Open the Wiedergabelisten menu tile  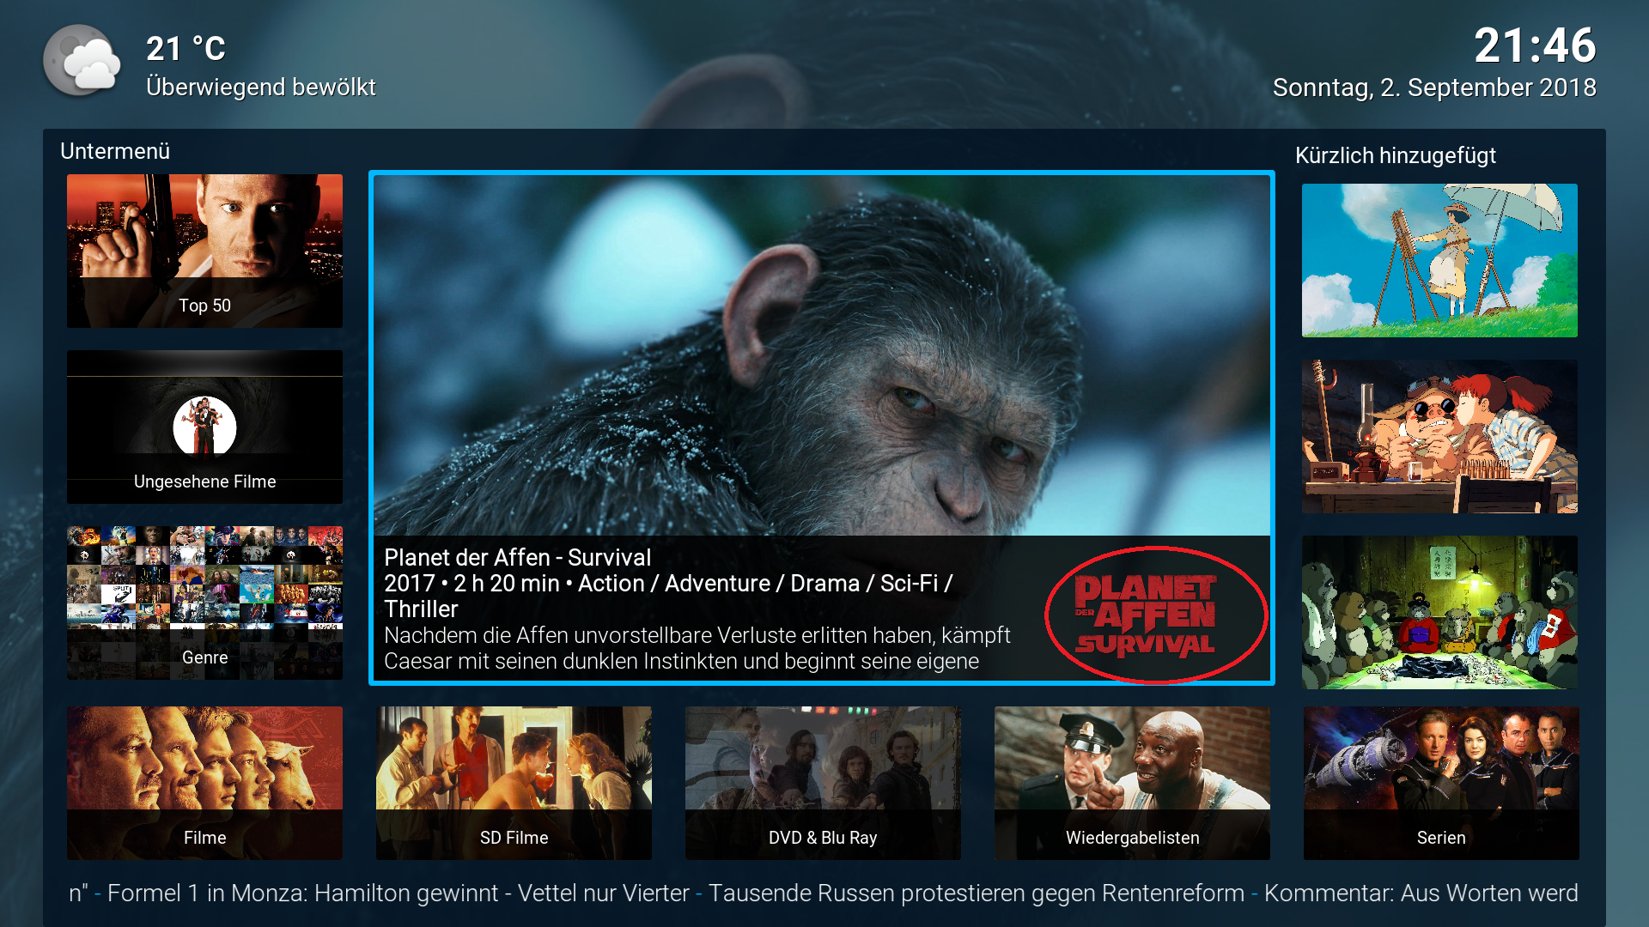(1132, 783)
